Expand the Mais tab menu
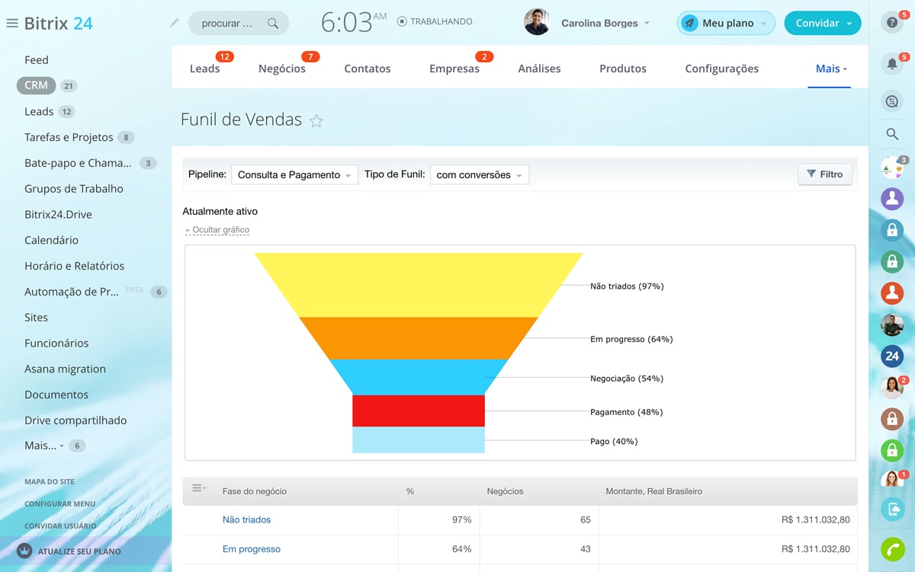 (x=831, y=69)
